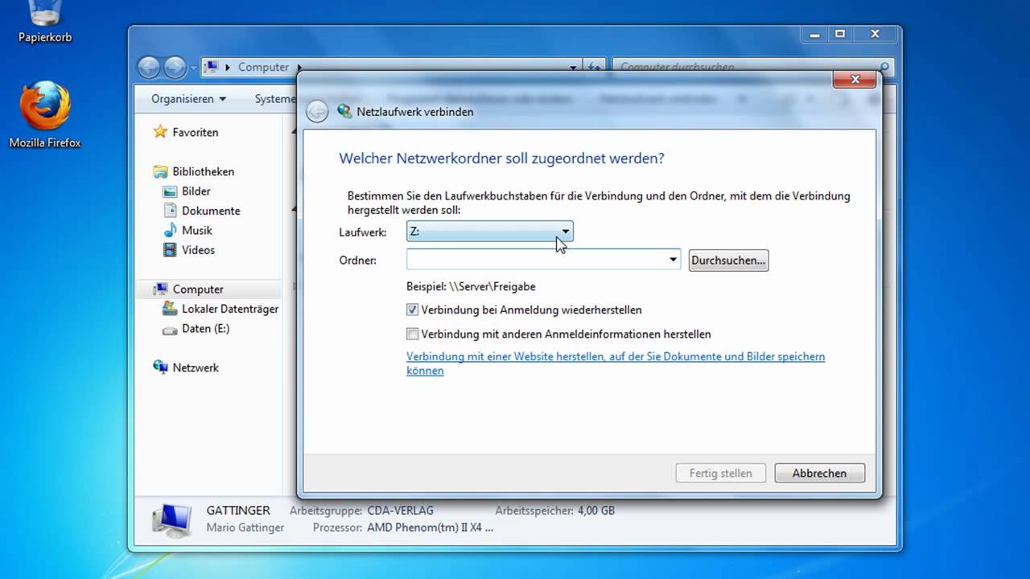Open link Verbindung mit einer Website herstellen
Viewport: 1030px width, 579px height.
[x=616, y=363]
